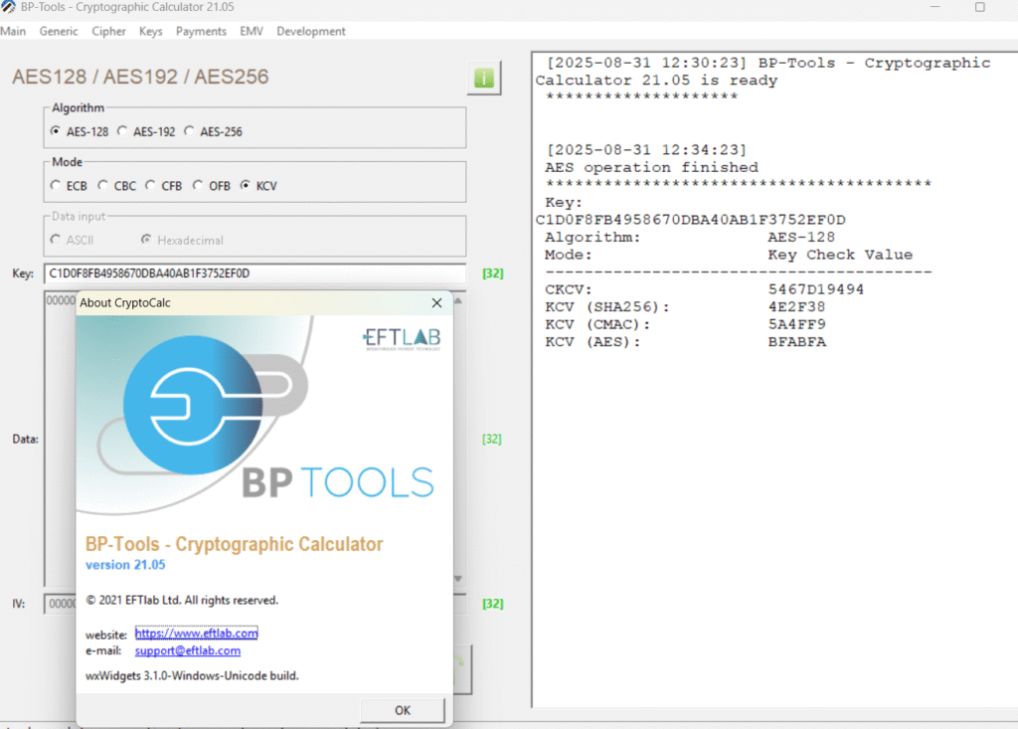The width and height of the screenshot is (1018, 729).
Task: Click into the Key input field
Action: (x=254, y=273)
